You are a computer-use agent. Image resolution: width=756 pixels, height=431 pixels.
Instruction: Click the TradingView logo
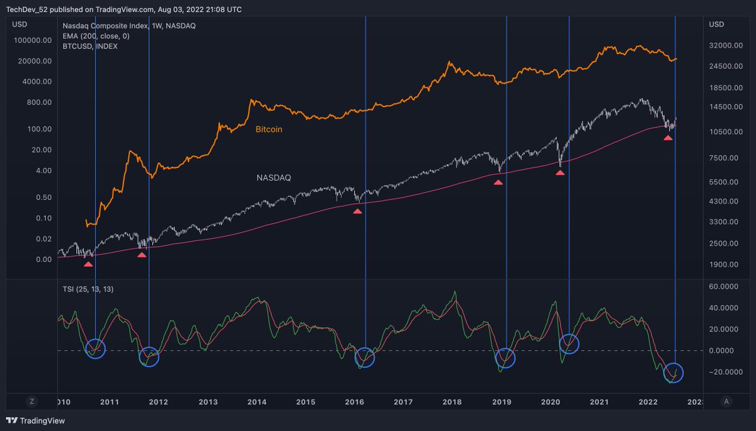(x=36, y=420)
